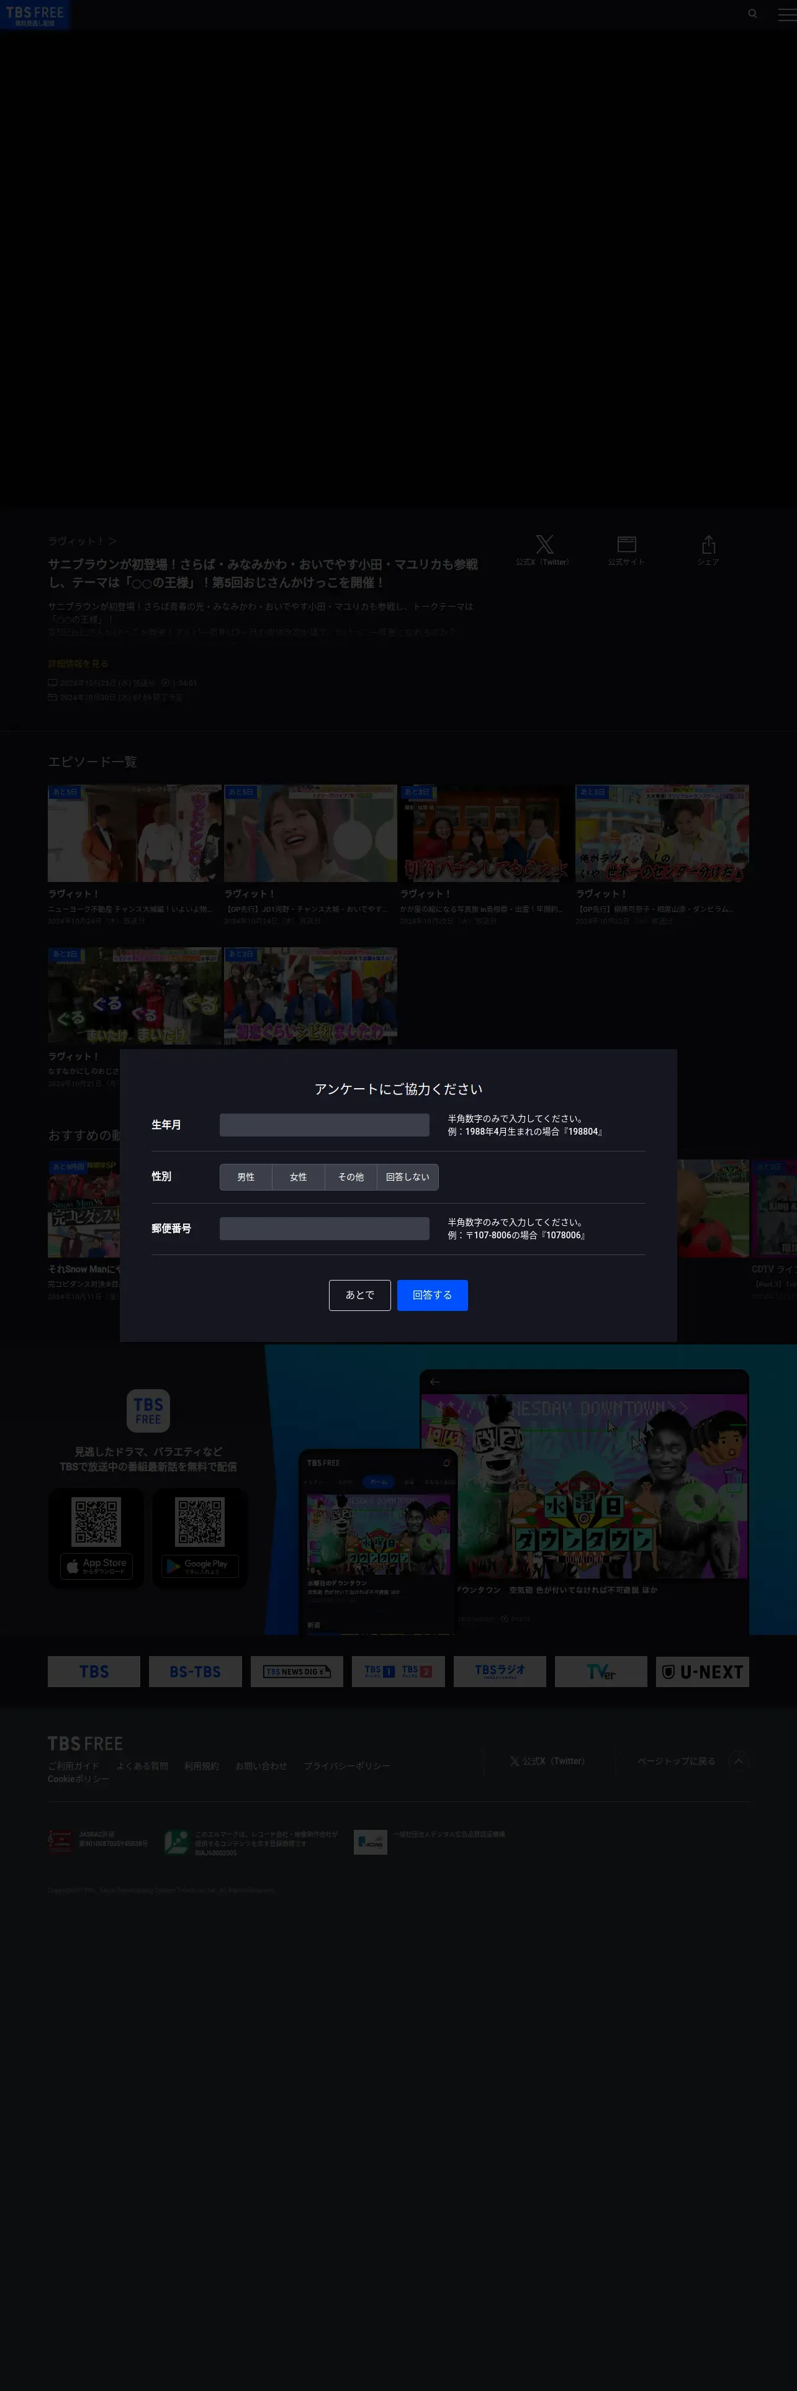Open the それSnow Manに recommended video thumbnail
797x2391 pixels.
coord(84,1207)
